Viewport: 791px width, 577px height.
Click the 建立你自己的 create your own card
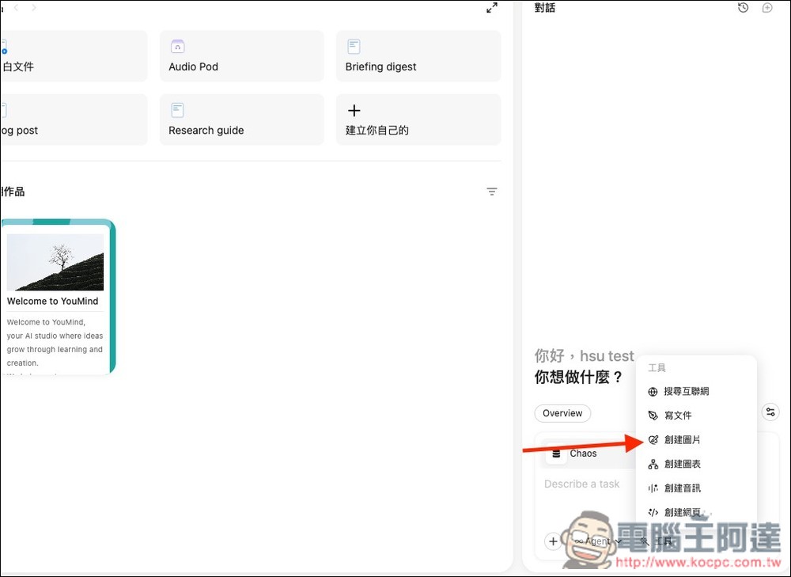pyautogui.click(x=418, y=119)
